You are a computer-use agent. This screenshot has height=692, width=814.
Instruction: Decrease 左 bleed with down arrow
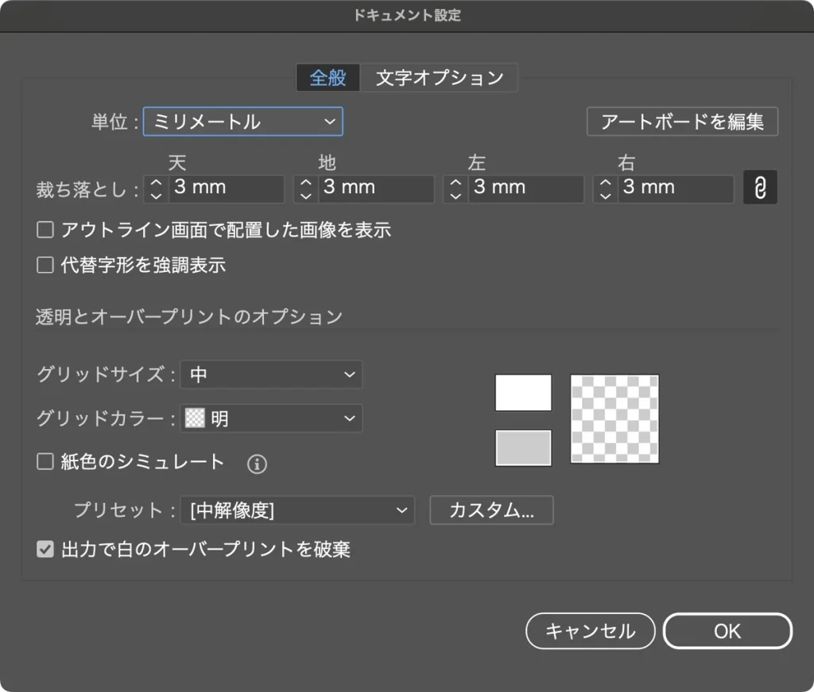(455, 196)
